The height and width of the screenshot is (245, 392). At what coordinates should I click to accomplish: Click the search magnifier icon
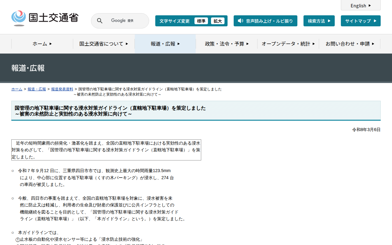(x=100, y=21)
